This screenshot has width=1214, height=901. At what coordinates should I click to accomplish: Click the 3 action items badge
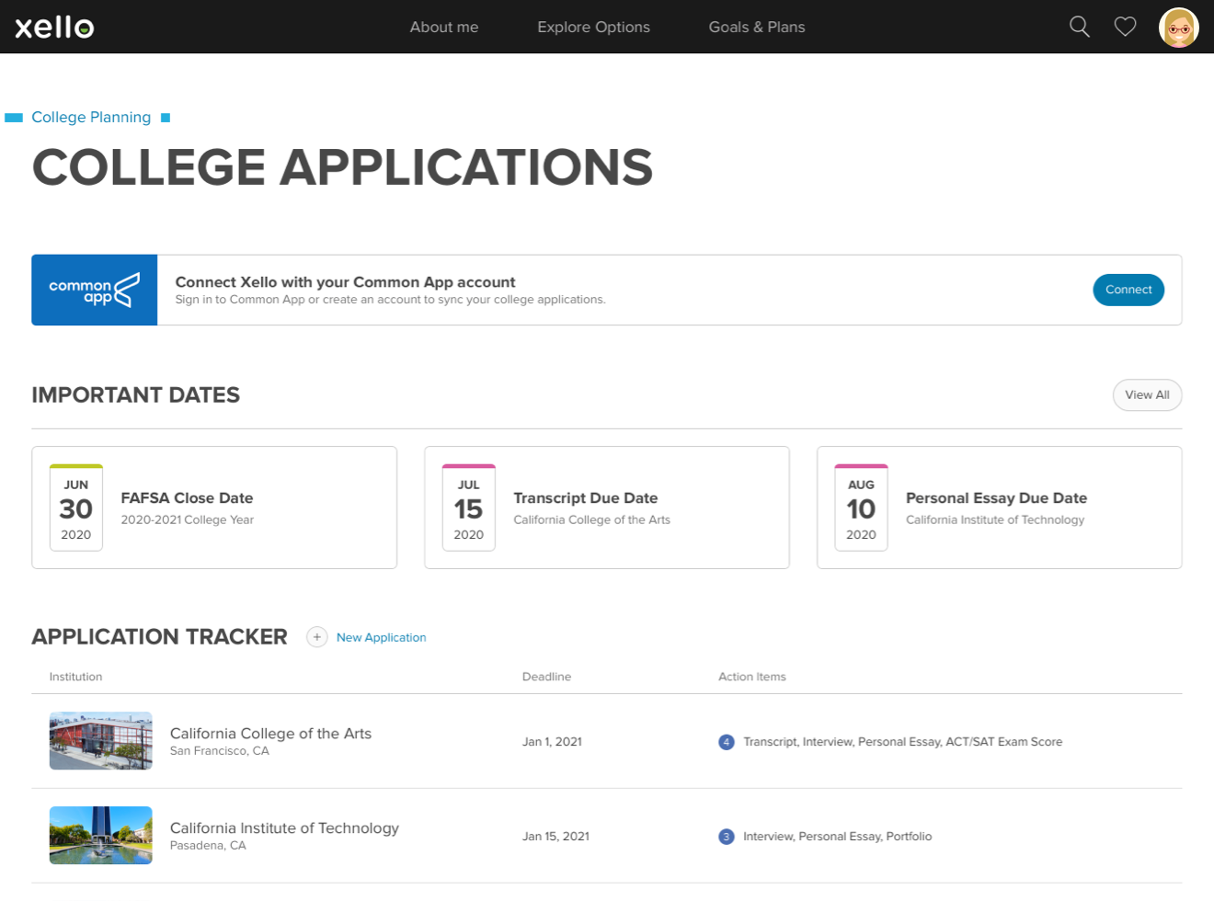pos(727,837)
